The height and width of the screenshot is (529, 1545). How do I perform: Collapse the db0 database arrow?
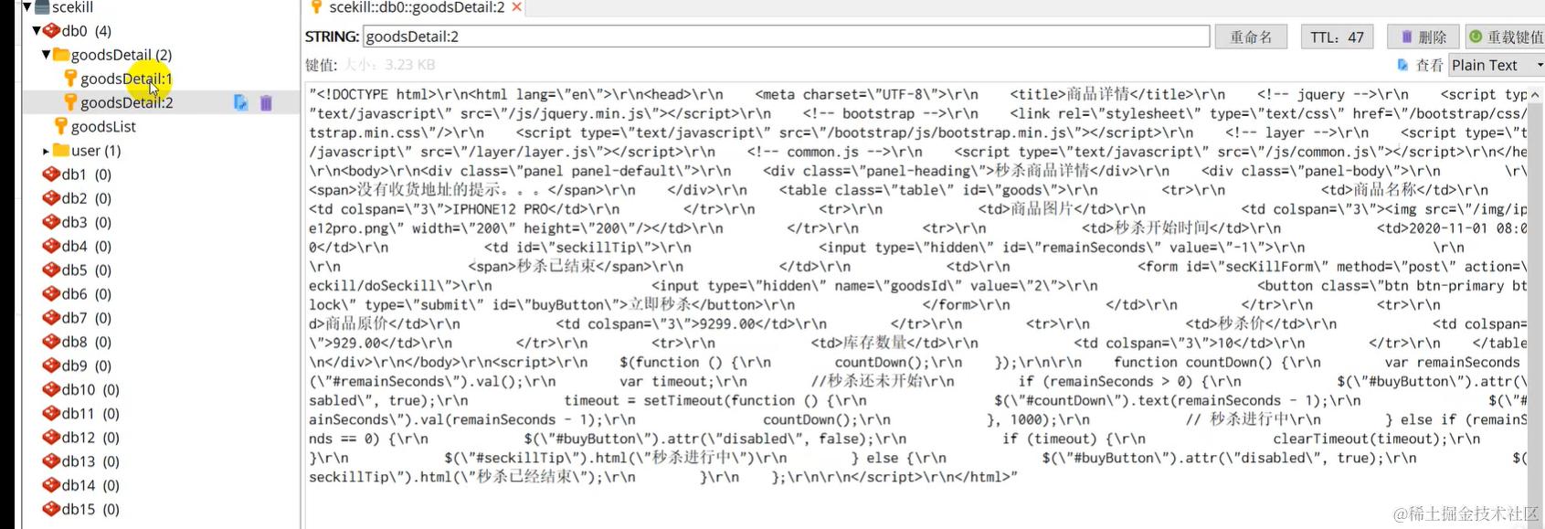click(37, 31)
